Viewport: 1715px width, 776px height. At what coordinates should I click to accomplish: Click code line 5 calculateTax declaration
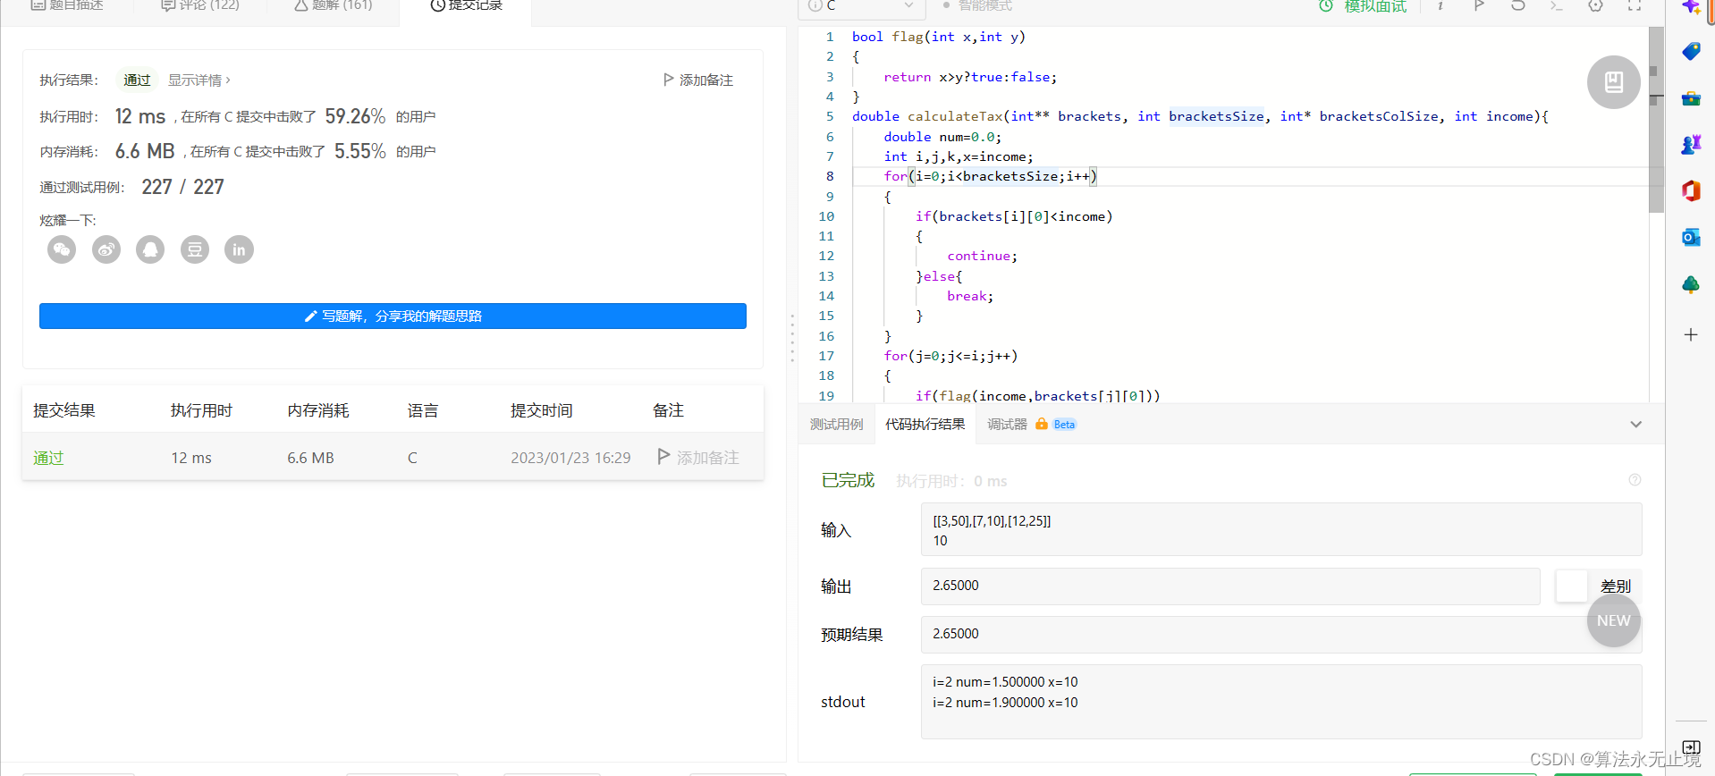[1200, 116]
